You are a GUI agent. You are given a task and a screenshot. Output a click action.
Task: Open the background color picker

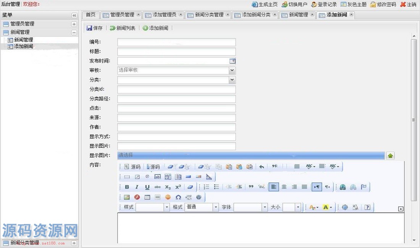[327, 207]
